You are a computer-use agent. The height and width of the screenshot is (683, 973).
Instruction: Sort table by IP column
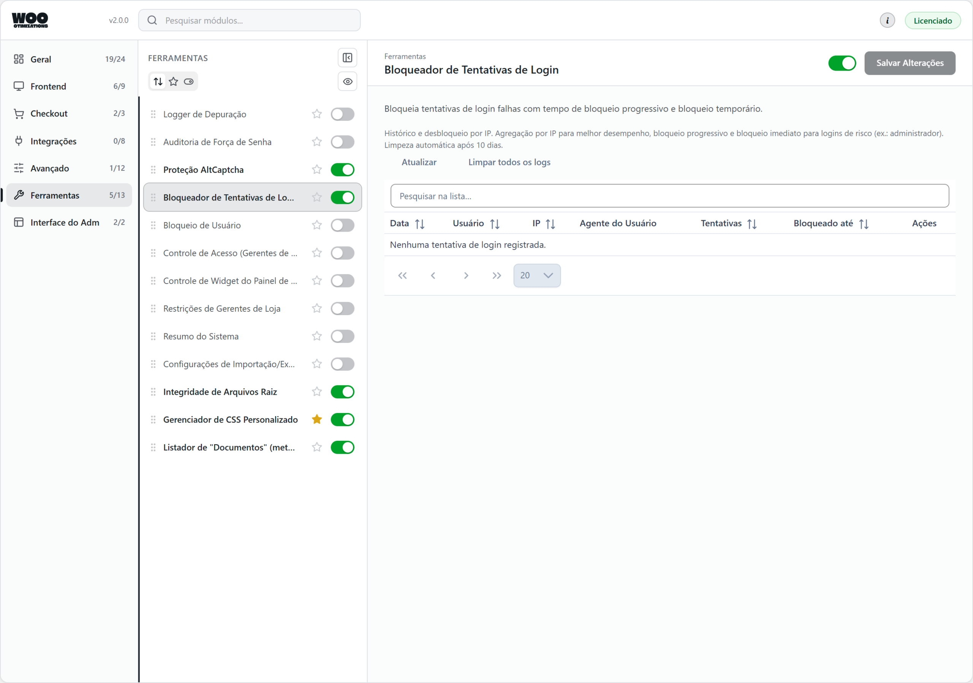click(550, 224)
